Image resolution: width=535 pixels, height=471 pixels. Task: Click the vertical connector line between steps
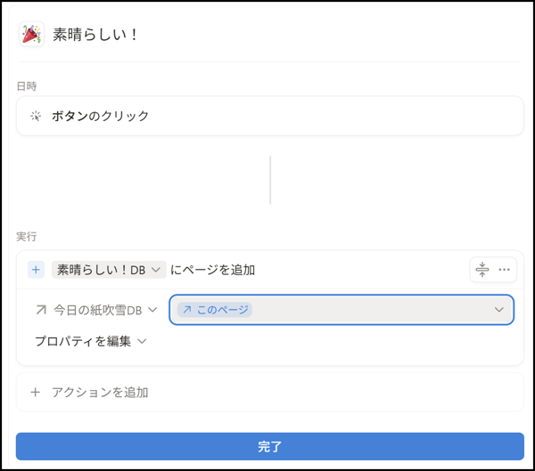coord(270,181)
